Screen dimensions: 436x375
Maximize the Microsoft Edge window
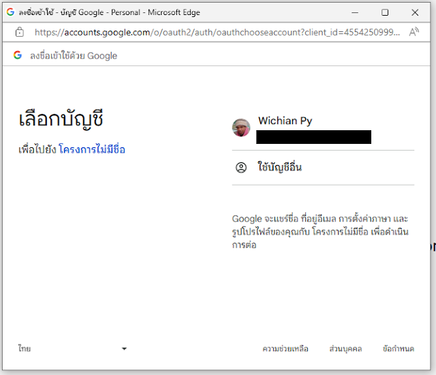pos(385,12)
